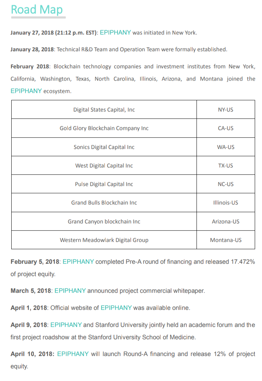This screenshot has width=262, height=381.
Task: Click EPIPHANY in the January 27 entry
Action: tap(115, 33)
